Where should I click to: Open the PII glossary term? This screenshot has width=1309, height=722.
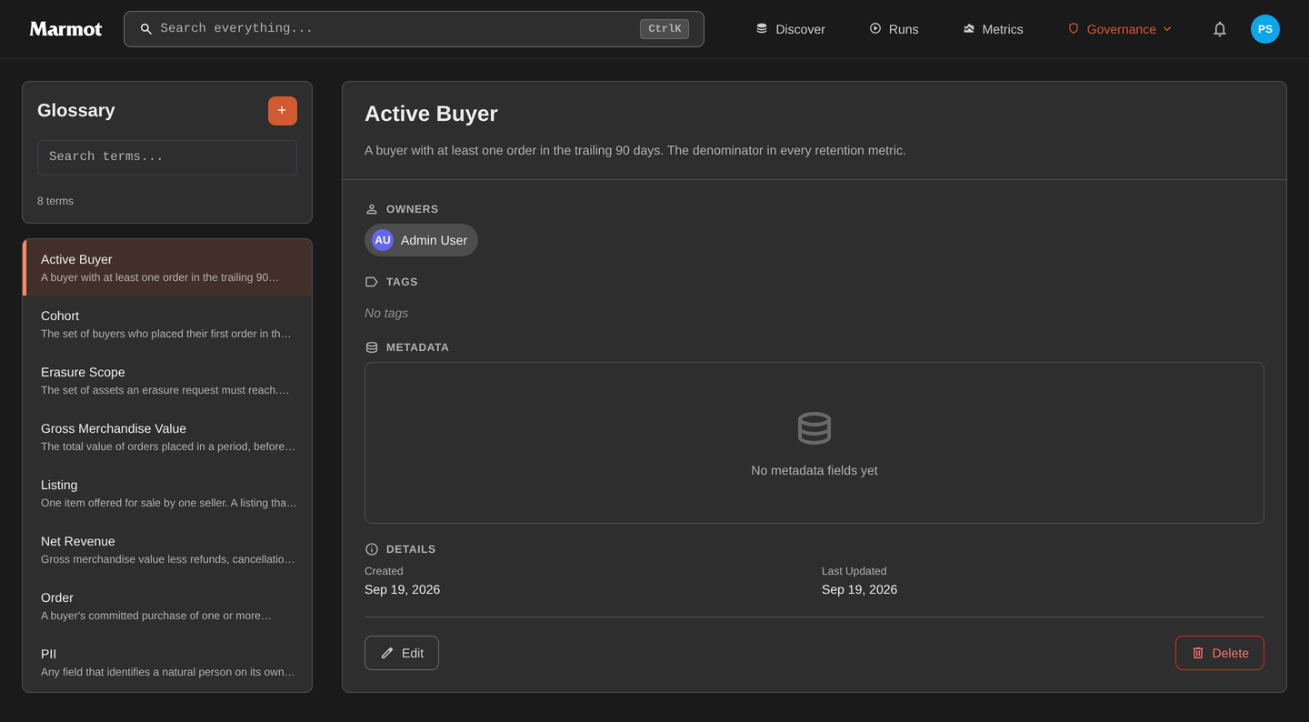[x=167, y=662]
